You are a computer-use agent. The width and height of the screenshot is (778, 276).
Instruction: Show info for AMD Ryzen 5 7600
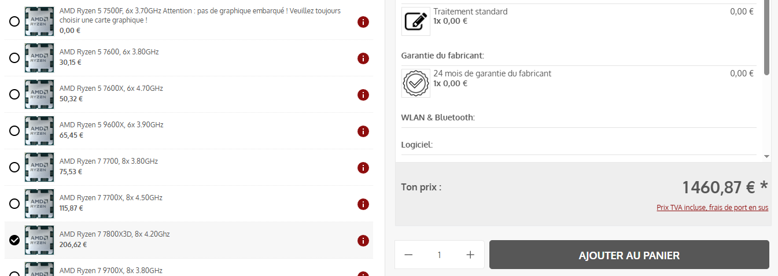click(363, 58)
